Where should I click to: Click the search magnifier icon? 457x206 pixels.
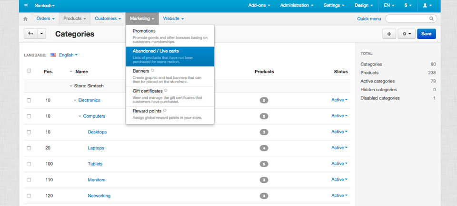point(431,19)
